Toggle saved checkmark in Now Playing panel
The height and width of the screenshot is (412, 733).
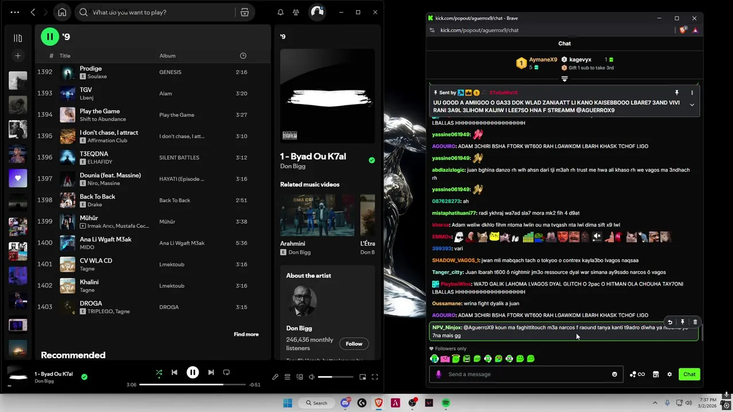(x=372, y=160)
